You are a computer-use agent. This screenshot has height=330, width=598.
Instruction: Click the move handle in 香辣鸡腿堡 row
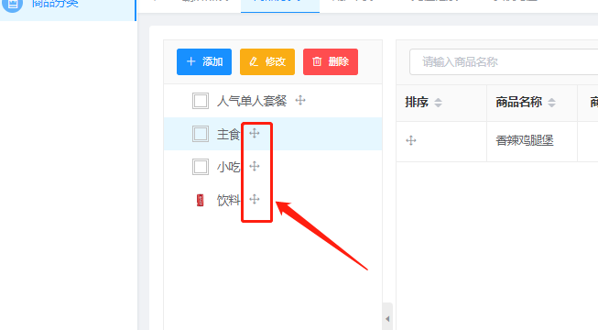[411, 140]
